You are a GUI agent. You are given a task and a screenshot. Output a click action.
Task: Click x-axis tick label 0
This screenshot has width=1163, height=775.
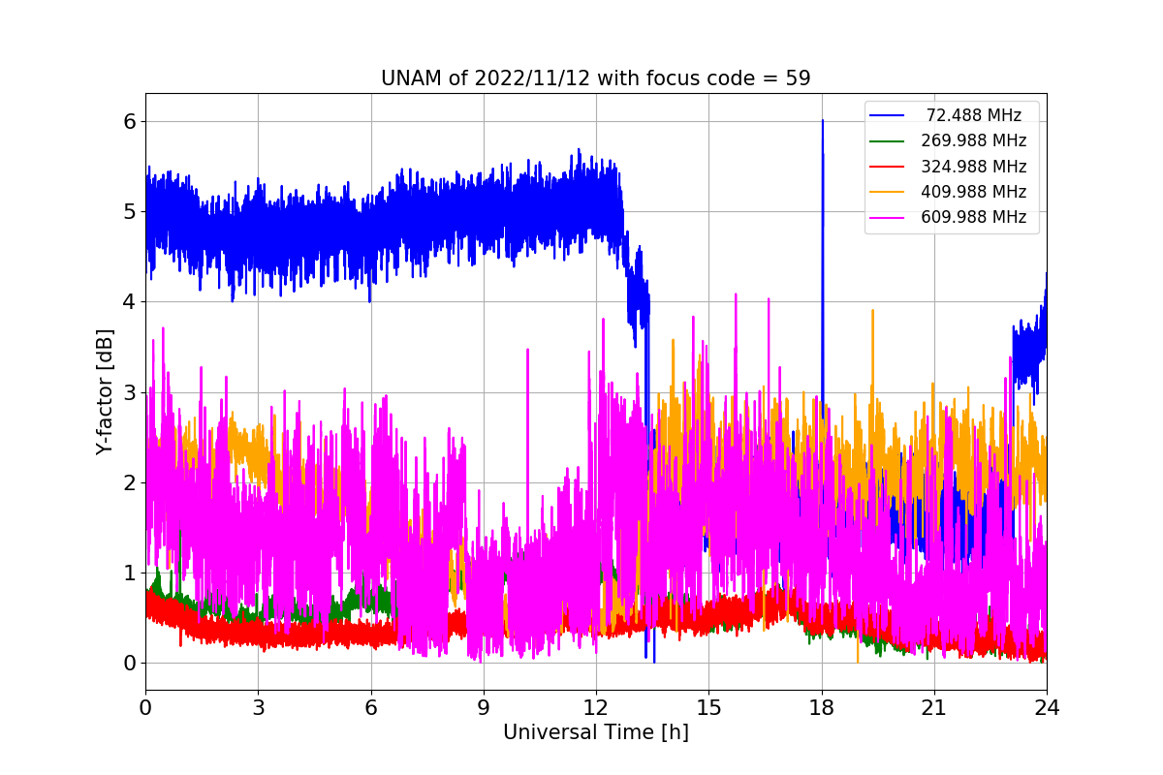(145, 708)
